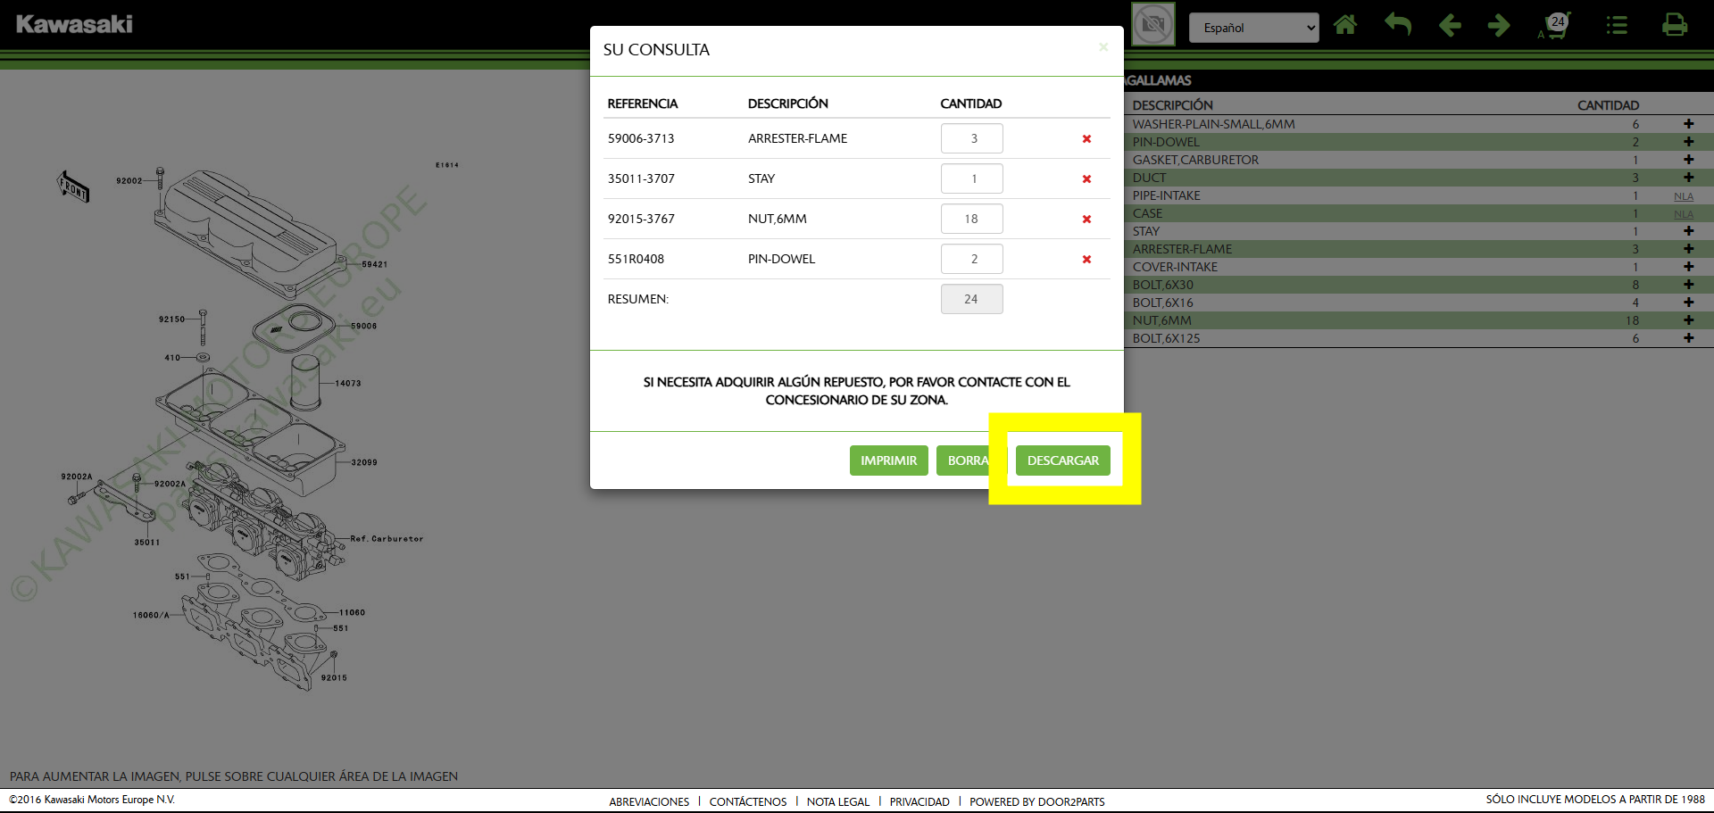Screen dimensions: 1714x813
Task: Edit quantity field for ARRESTER-FLAME
Action: [971, 138]
